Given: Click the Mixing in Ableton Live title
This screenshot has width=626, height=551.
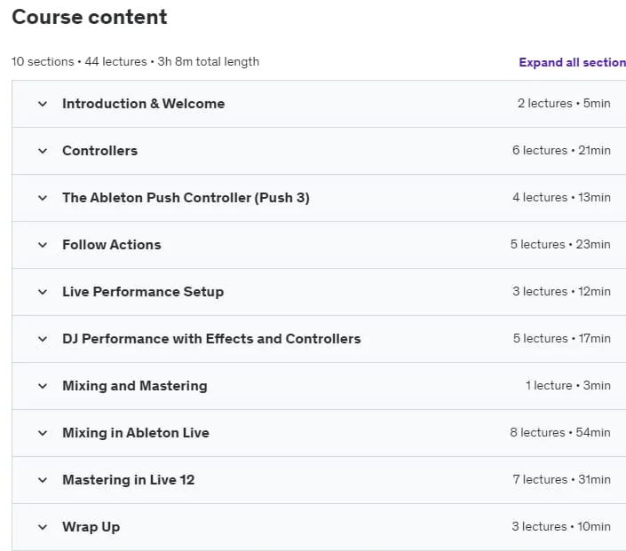Looking at the screenshot, I should coord(136,433).
